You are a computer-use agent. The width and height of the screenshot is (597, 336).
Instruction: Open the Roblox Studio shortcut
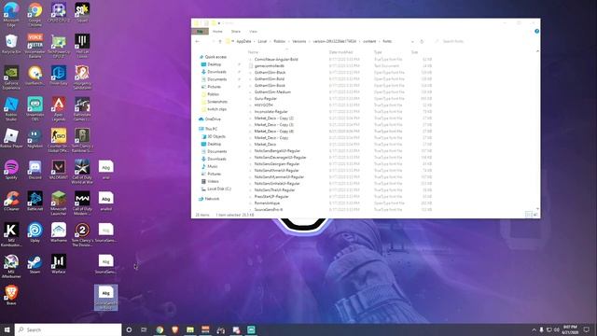pyautogui.click(x=11, y=109)
